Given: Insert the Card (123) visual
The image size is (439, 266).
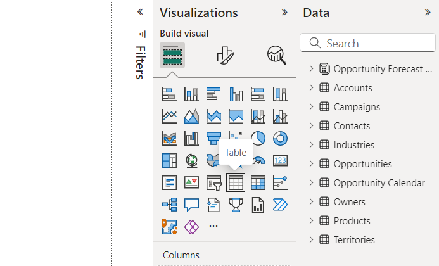Looking at the screenshot, I should coord(280,161).
